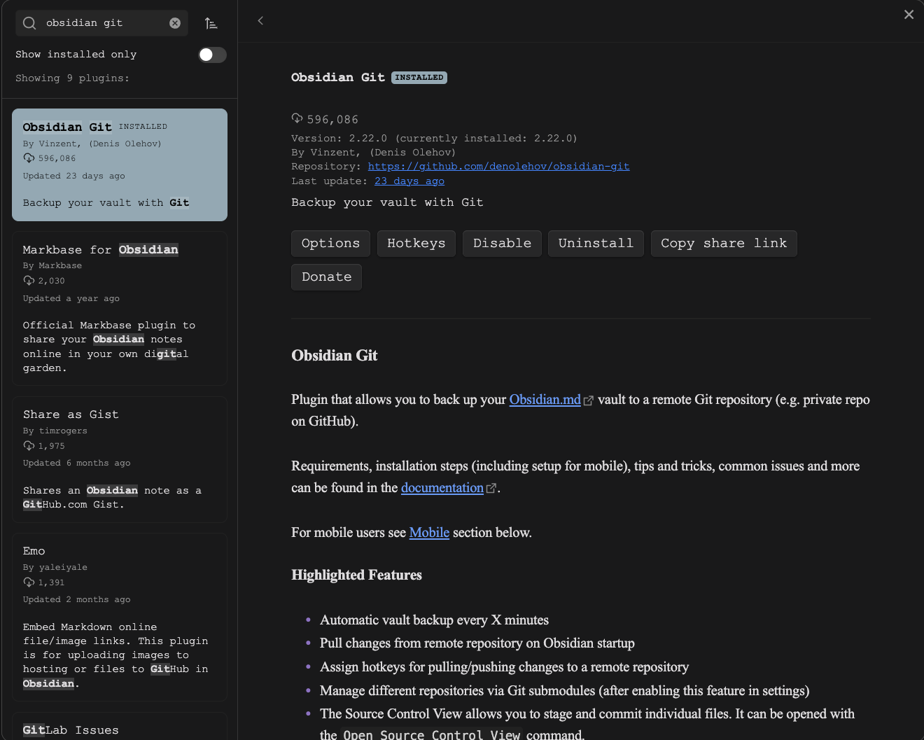
Task: Click the Donate button
Action: 326,277
